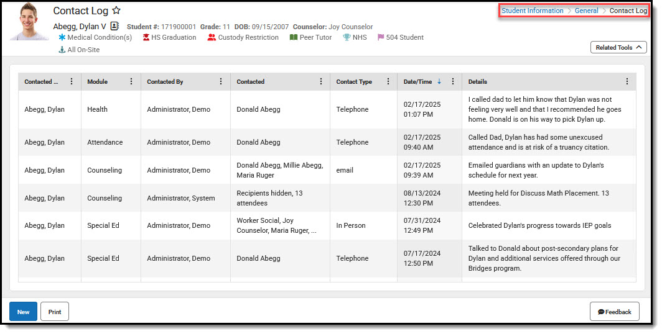Open the person card icon beside Abegg, Dylan V
The height and width of the screenshot is (334, 662).
coord(115,26)
